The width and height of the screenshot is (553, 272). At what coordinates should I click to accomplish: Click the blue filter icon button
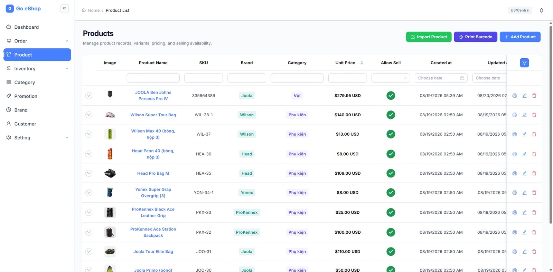point(524,63)
